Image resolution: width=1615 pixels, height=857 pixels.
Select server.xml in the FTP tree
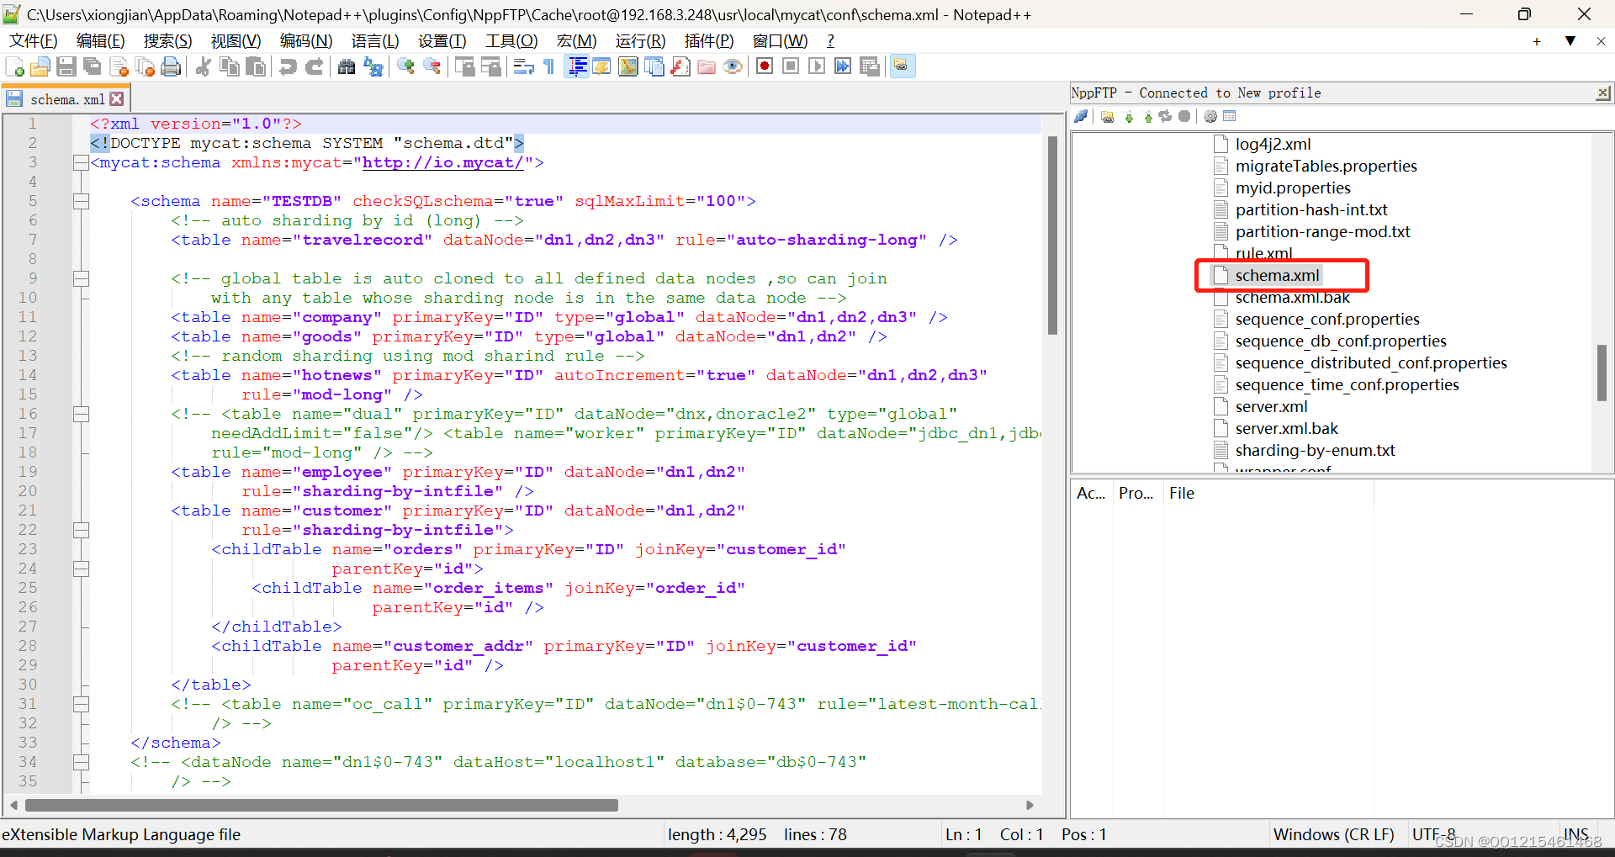1271,407
